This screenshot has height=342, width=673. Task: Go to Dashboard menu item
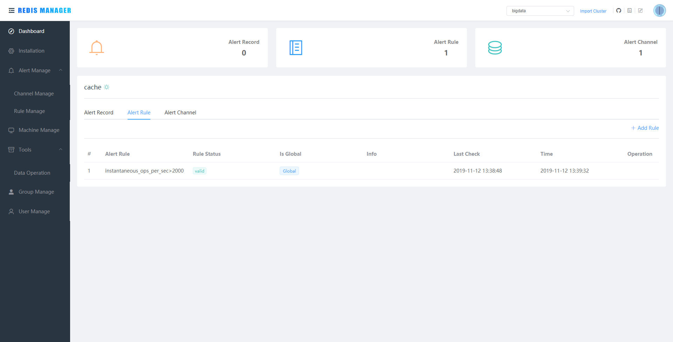click(35, 31)
